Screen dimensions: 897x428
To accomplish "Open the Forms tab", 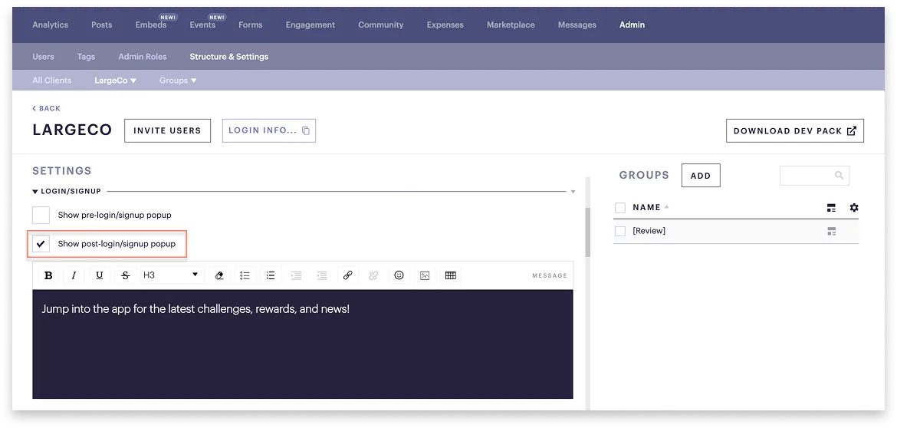I will 251,25.
